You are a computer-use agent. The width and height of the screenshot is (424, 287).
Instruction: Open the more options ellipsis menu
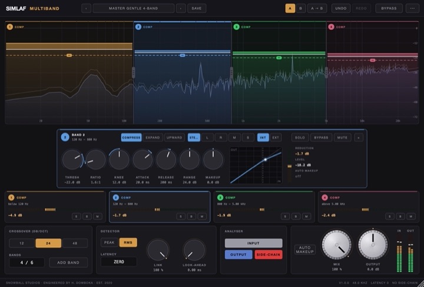(412, 8)
